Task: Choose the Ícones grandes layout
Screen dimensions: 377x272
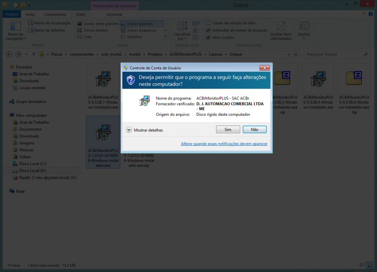Action: click(x=141, y=24)
